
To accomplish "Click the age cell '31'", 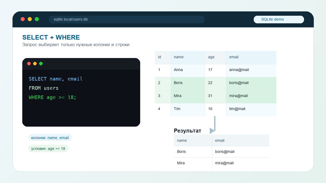I will (x=215, y=97).
